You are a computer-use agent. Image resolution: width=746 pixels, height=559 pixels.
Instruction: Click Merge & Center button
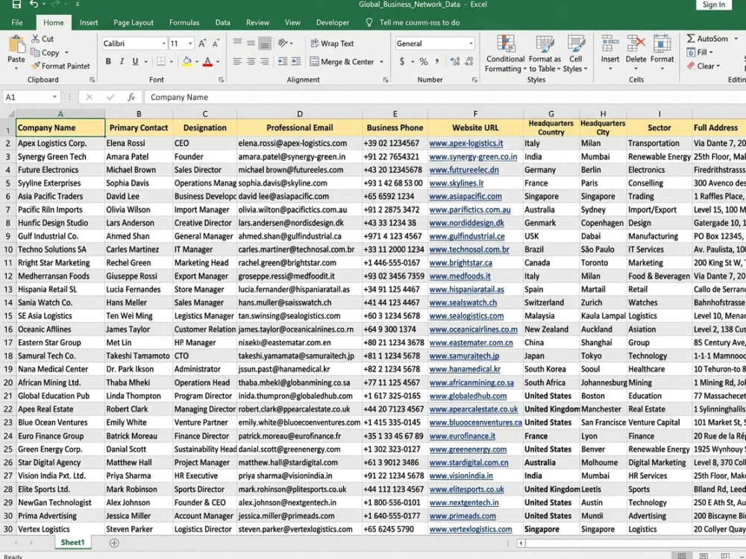tap(342, 61)
